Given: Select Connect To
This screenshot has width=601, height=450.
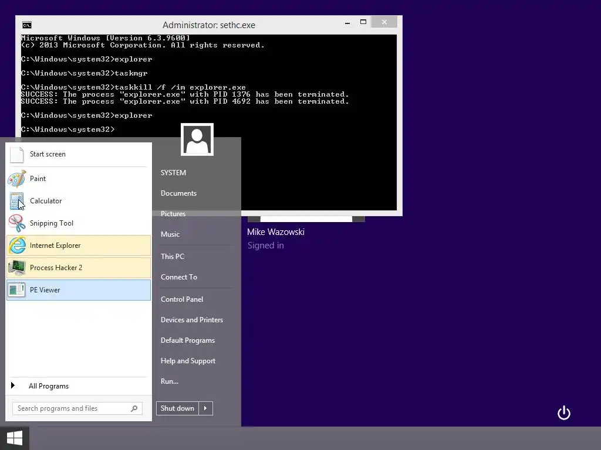Looking at the screenshot, I should point(179,277).
